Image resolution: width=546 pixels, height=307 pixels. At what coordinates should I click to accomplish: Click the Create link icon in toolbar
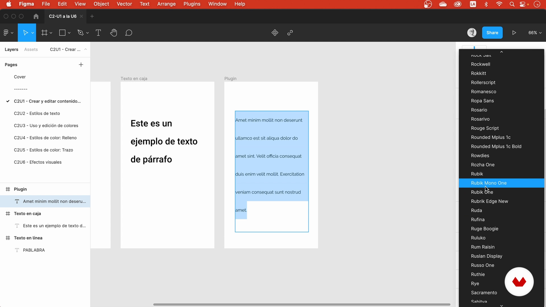point(290,33)
